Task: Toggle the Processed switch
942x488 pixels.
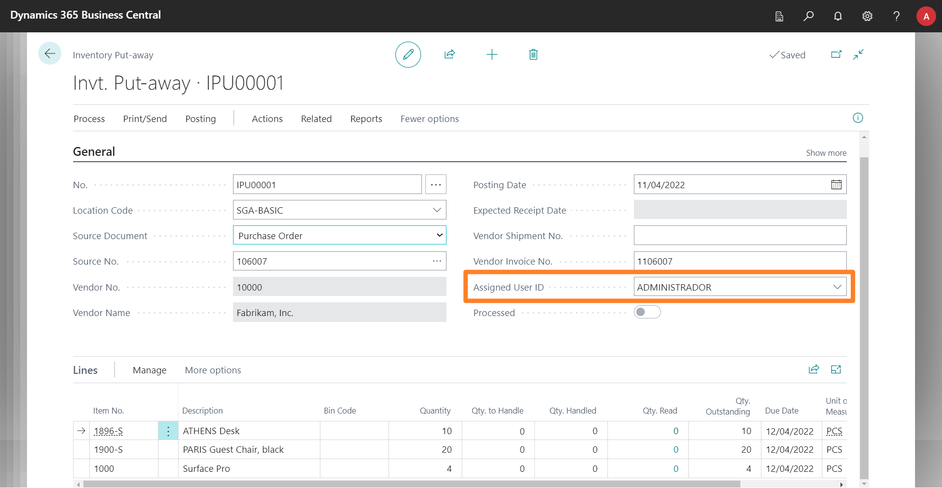Action: pyautogui.click(x=647, y=312)
